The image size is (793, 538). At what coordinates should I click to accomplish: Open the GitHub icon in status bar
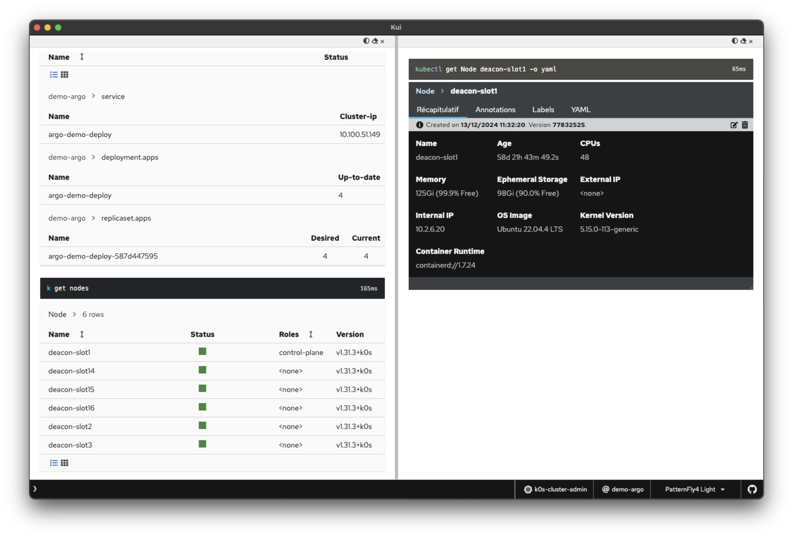point(752,489)
